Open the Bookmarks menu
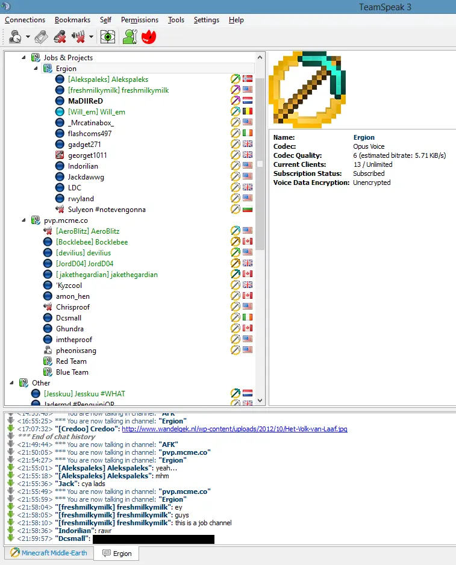 pyautogui.click(x=72, y=20)
